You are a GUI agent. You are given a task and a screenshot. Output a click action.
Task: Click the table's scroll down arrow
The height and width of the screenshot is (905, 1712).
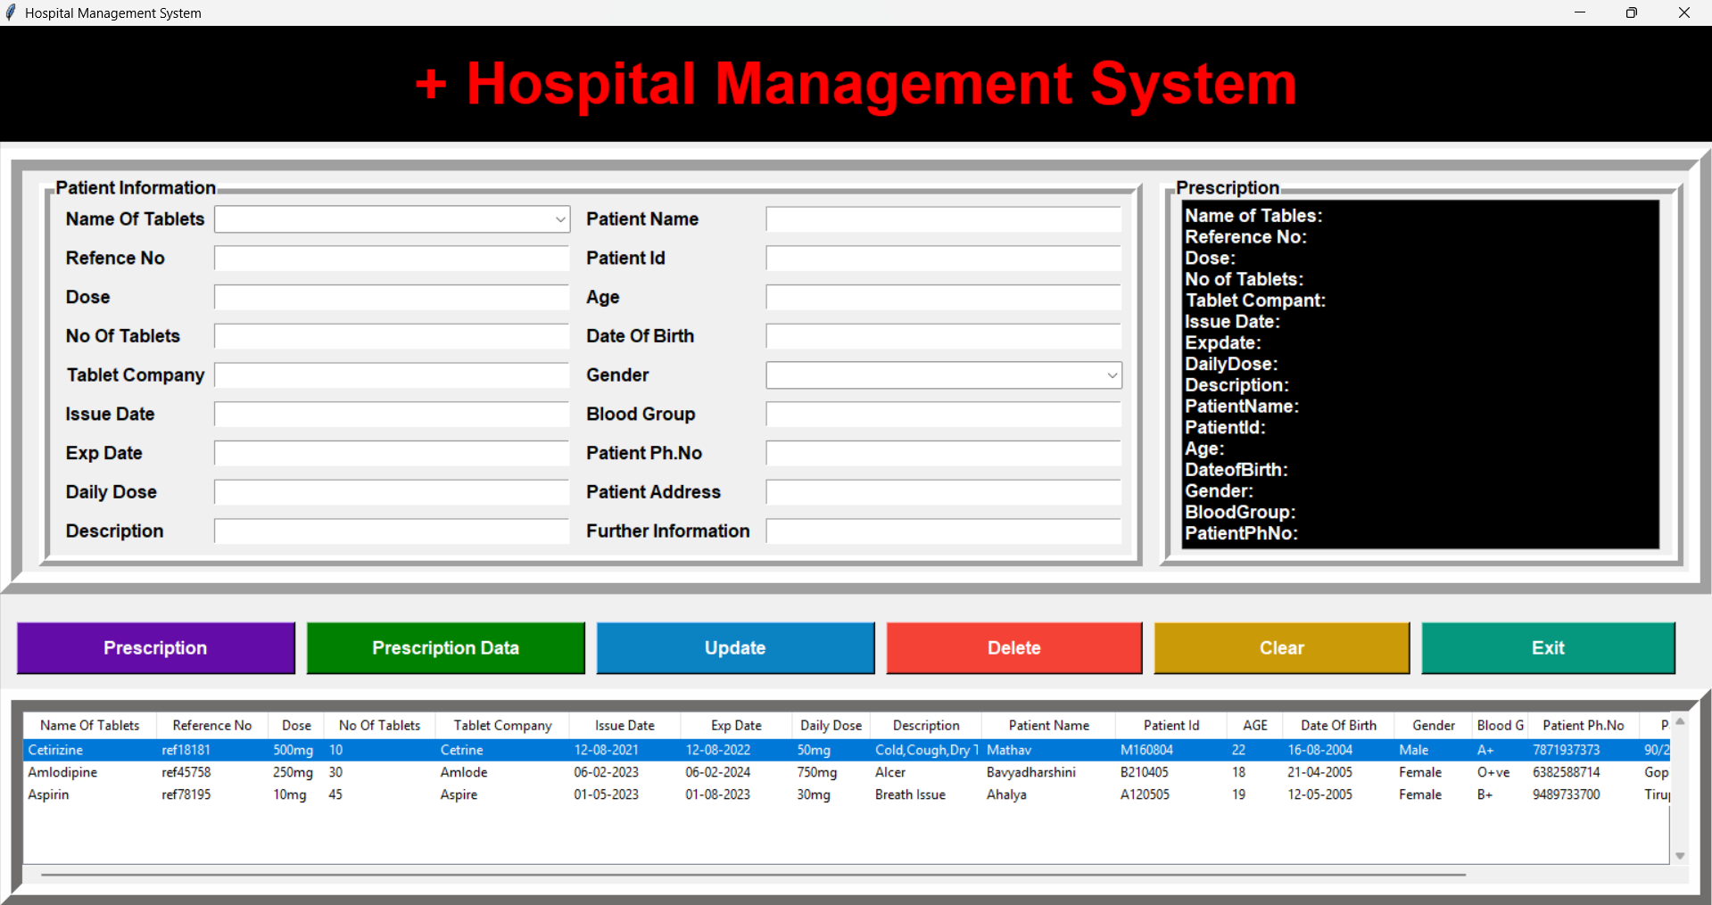pos(1680,856)
